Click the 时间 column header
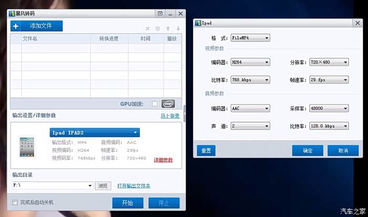368x217 pixels. coord(146,39)
